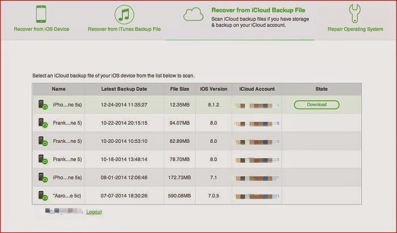
Task: Click device icon in 08-01-2014 backup row
Action: (x=43, y=177)
